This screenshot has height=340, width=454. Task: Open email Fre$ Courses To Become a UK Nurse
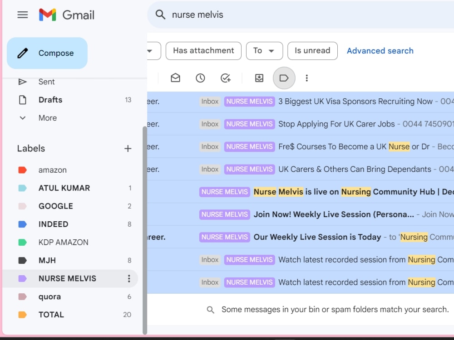tap(301, 146)
